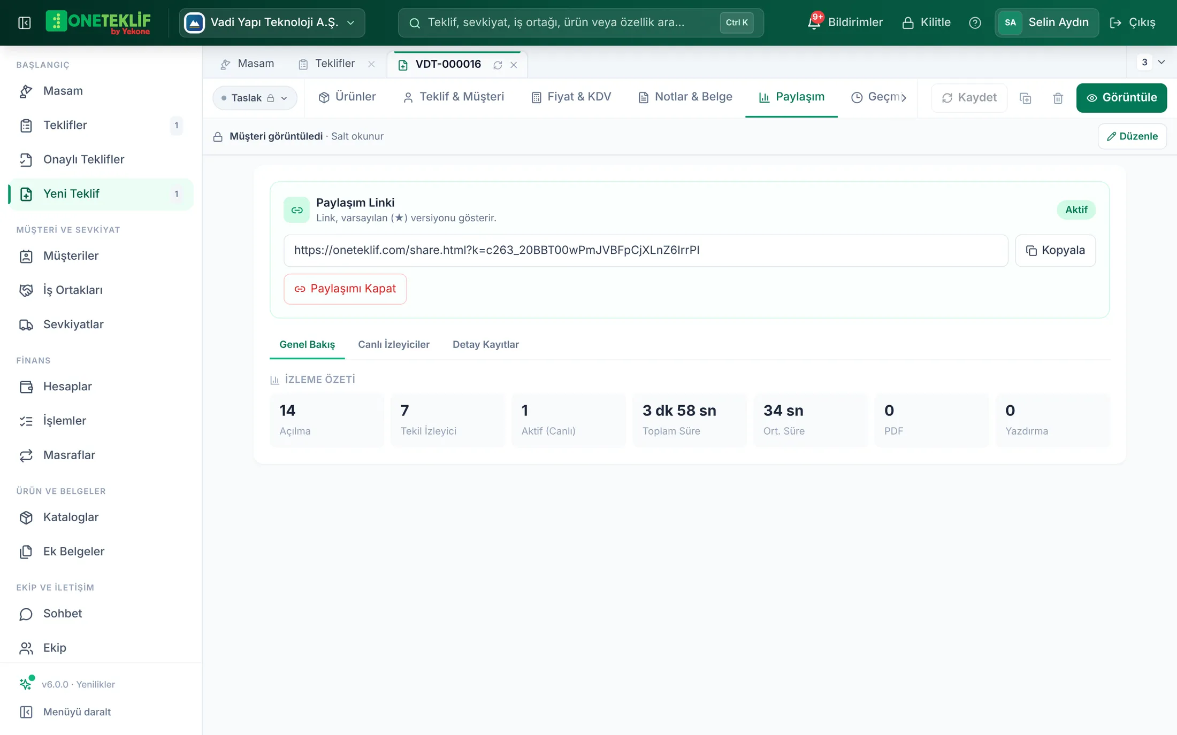Switch to Notlar & Belge tab

[x=685, y=97]
